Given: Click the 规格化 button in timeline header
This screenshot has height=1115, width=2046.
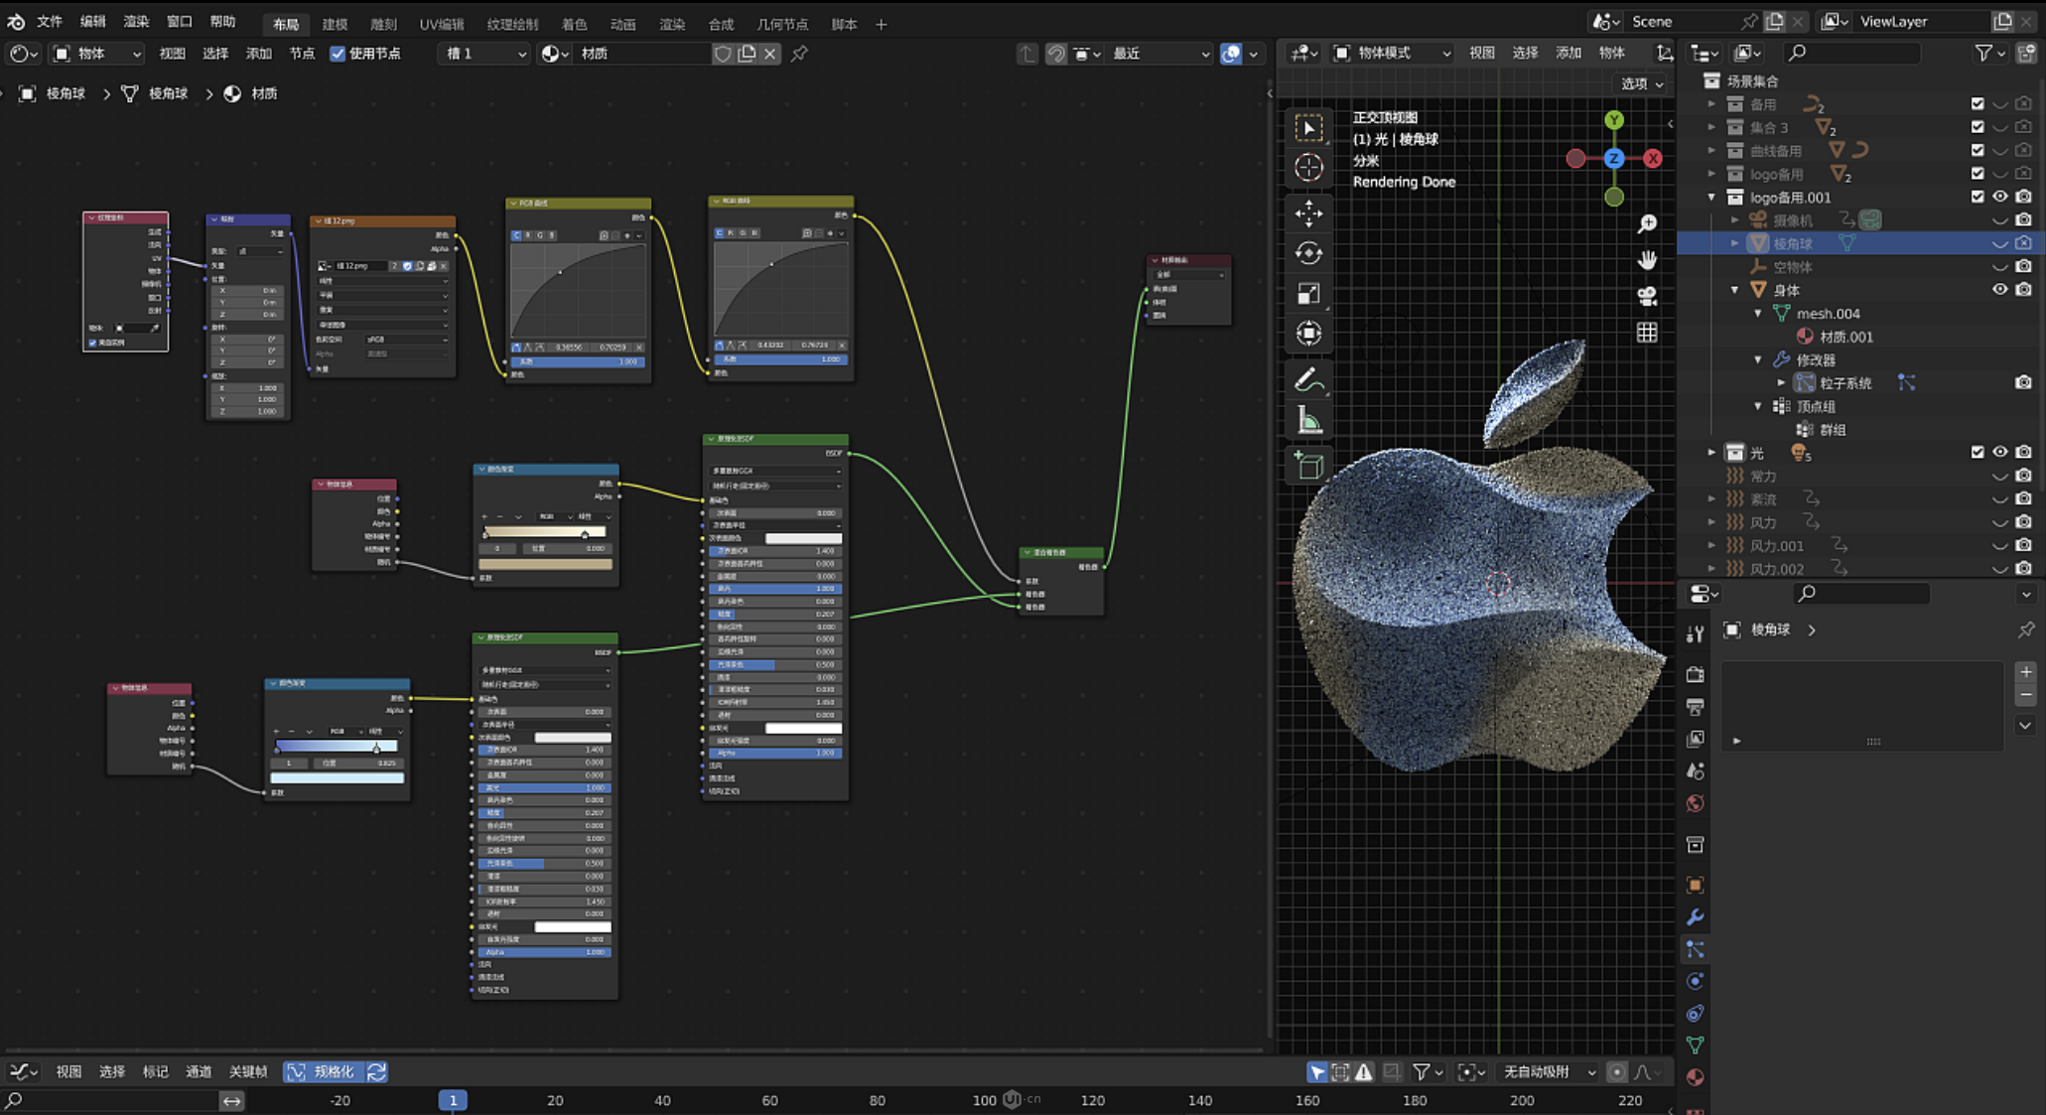Looking at the screenshot, I should [324, 1071].
